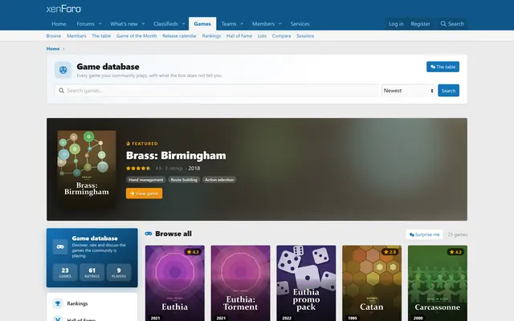Open the Release calendar link
This screenshot has height=321, width=514.
(179, 36)
